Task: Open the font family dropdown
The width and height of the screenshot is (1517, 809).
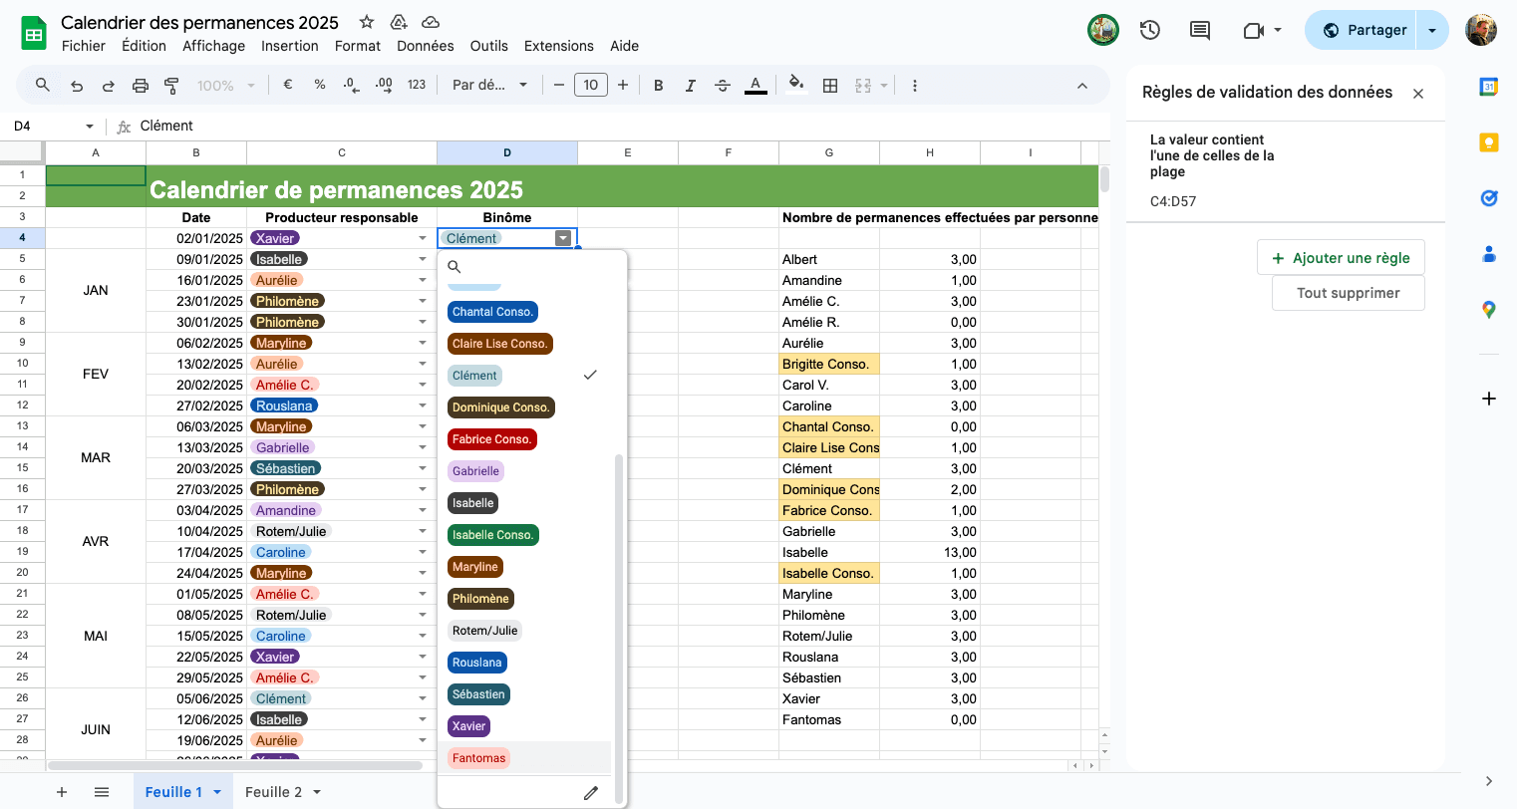Action: click(489, 85)
